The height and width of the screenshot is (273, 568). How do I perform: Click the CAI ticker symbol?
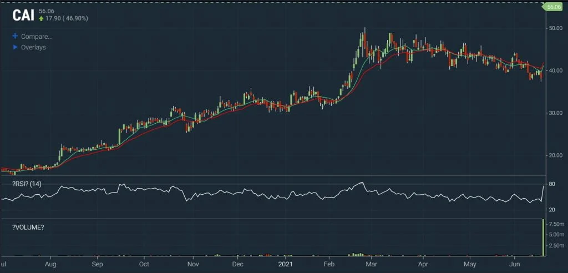[23, 15]
